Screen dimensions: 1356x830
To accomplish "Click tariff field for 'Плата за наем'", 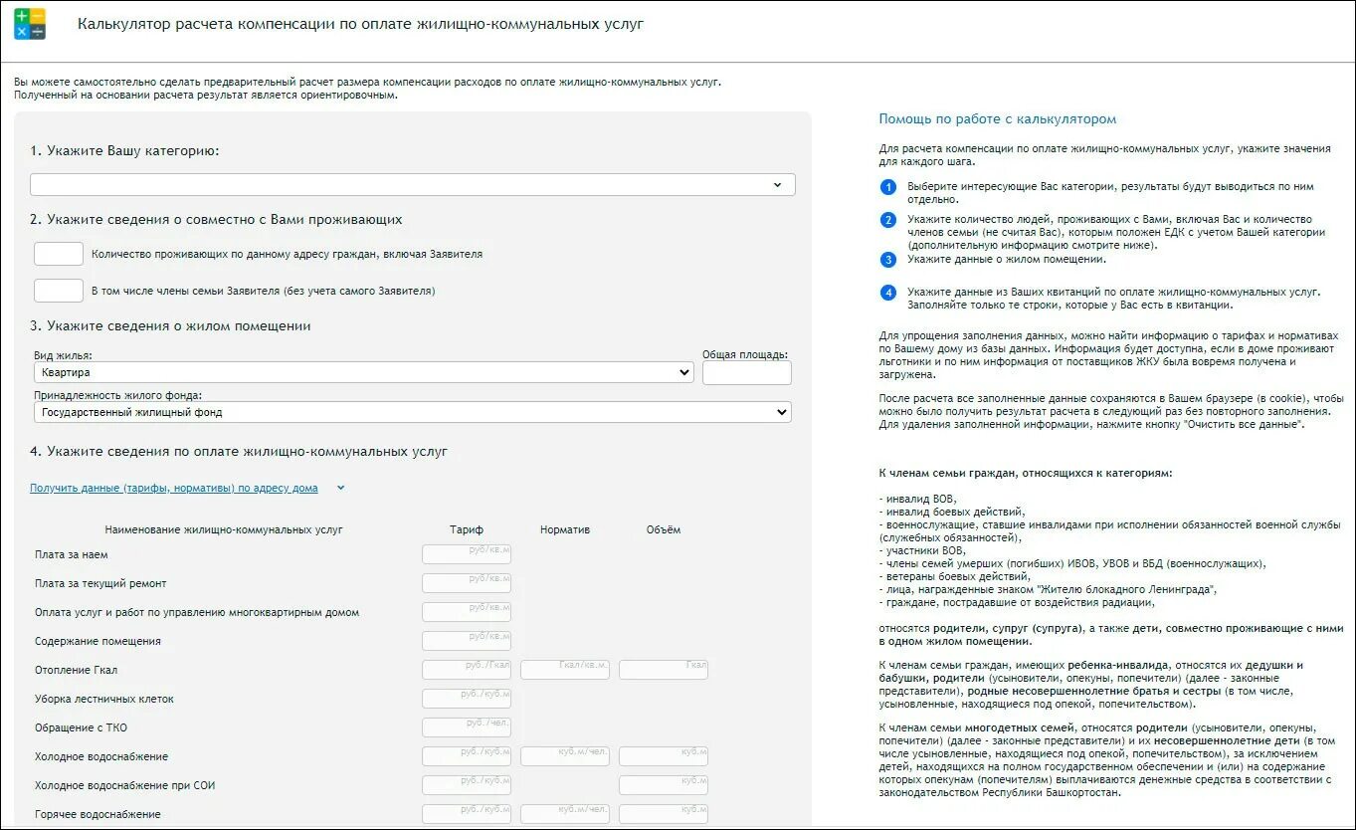I will pos(467,554).
